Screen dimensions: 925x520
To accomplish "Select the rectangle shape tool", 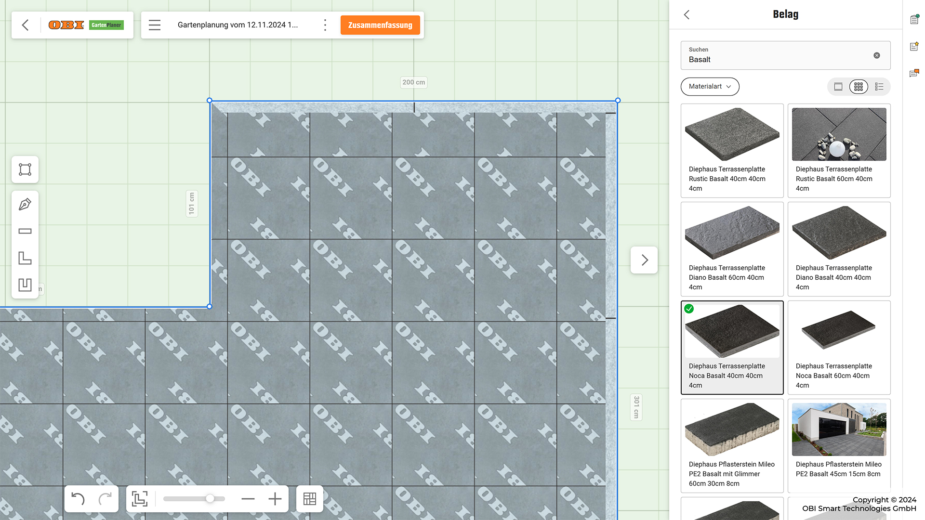I will [25, 231].
